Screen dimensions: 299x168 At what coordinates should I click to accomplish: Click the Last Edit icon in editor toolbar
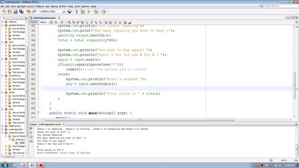tap(51, 22)
